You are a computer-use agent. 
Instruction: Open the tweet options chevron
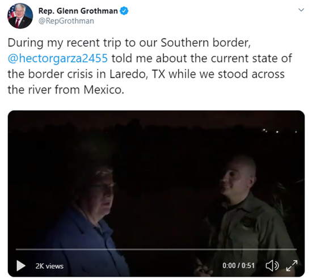click(x=301, y=10)
